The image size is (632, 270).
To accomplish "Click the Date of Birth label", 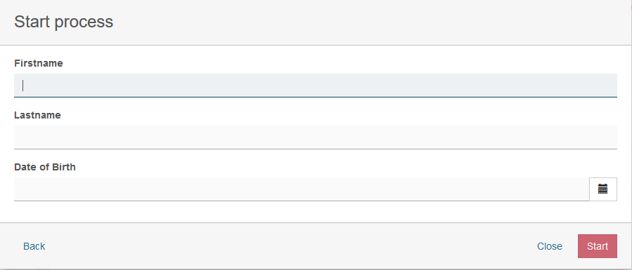I will click(x=45, y=167).
